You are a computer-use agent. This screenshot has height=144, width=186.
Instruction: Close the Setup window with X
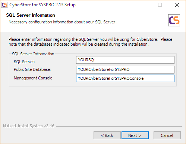click(177, 5)
